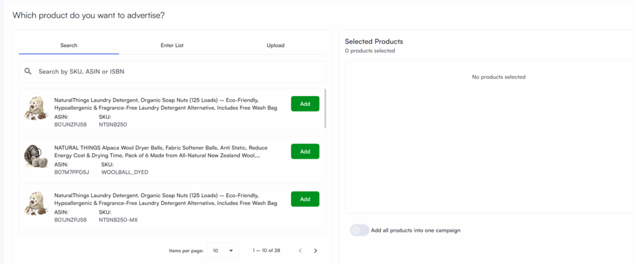Click the Selected Products heading

[374, 41]
